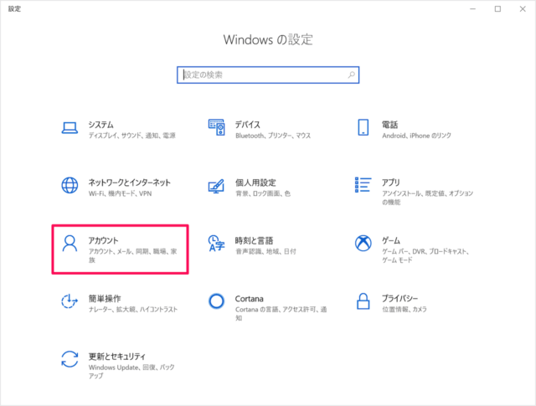Open アプリ settings title
This screenshot has width=536, height=406.
pos(391,182)
